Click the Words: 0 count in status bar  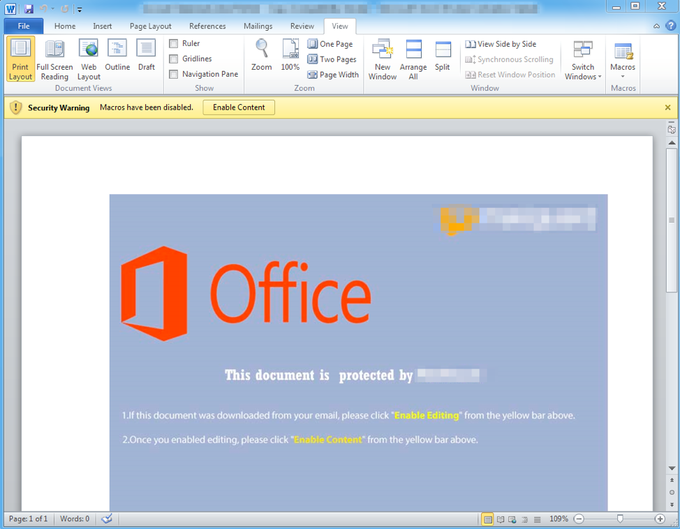[75, 519]
